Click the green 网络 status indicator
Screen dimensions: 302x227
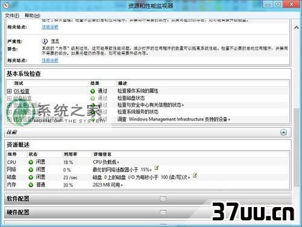(x=31, y=170)
